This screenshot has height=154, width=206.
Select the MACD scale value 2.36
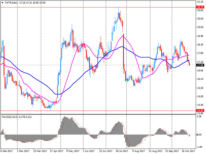(x=199, y=117)
